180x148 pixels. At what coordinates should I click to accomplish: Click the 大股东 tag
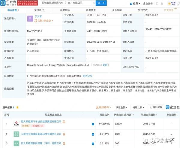click(x=25, y=126)
